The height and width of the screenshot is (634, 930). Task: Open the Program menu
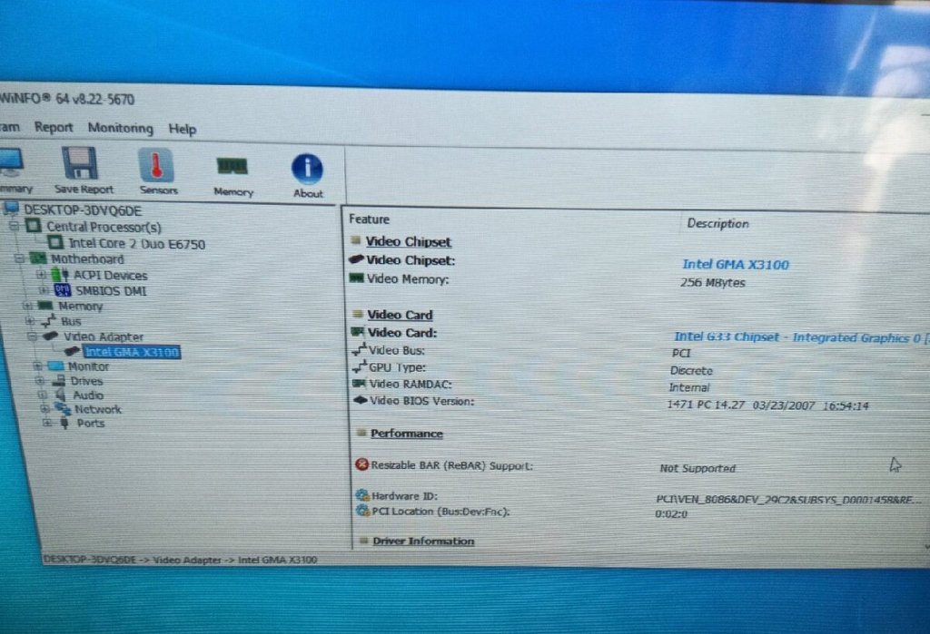[9, 127]
